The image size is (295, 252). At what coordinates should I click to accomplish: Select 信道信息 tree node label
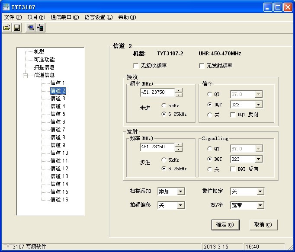point(44,75)
